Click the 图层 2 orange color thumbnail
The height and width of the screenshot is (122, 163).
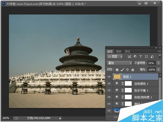(x=117, y=77)
